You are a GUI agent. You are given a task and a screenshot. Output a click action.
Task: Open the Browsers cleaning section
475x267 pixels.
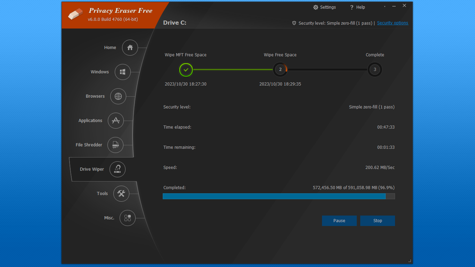118,96
